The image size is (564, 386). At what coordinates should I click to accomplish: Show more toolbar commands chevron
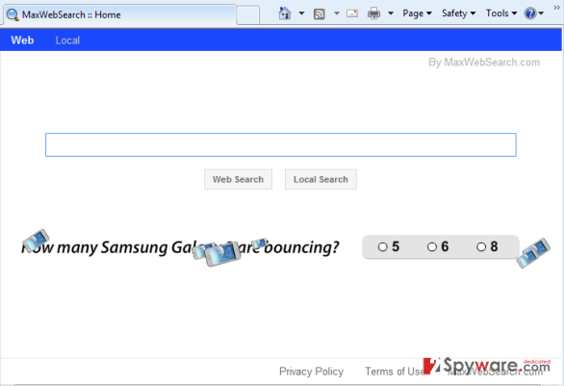point(556,7)
